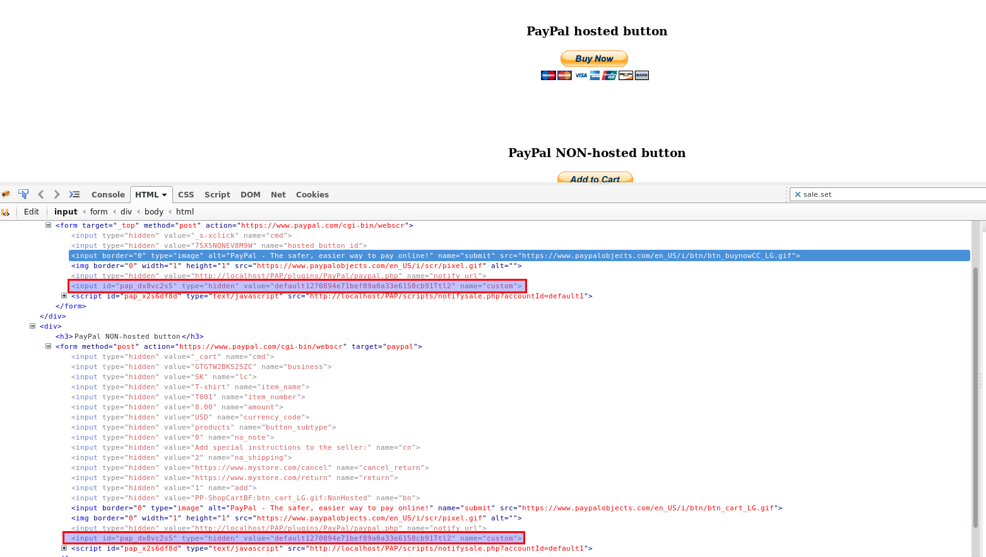This screenshot has width=986, height=557.
Task: Select the h3 PayPal NON-hosted button line
Action: click(129, 336)
